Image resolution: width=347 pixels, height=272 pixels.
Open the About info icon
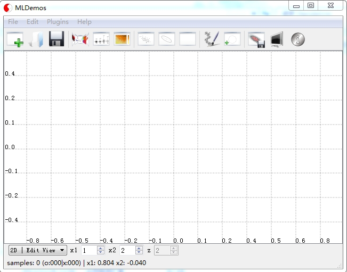tap(298, 39)
